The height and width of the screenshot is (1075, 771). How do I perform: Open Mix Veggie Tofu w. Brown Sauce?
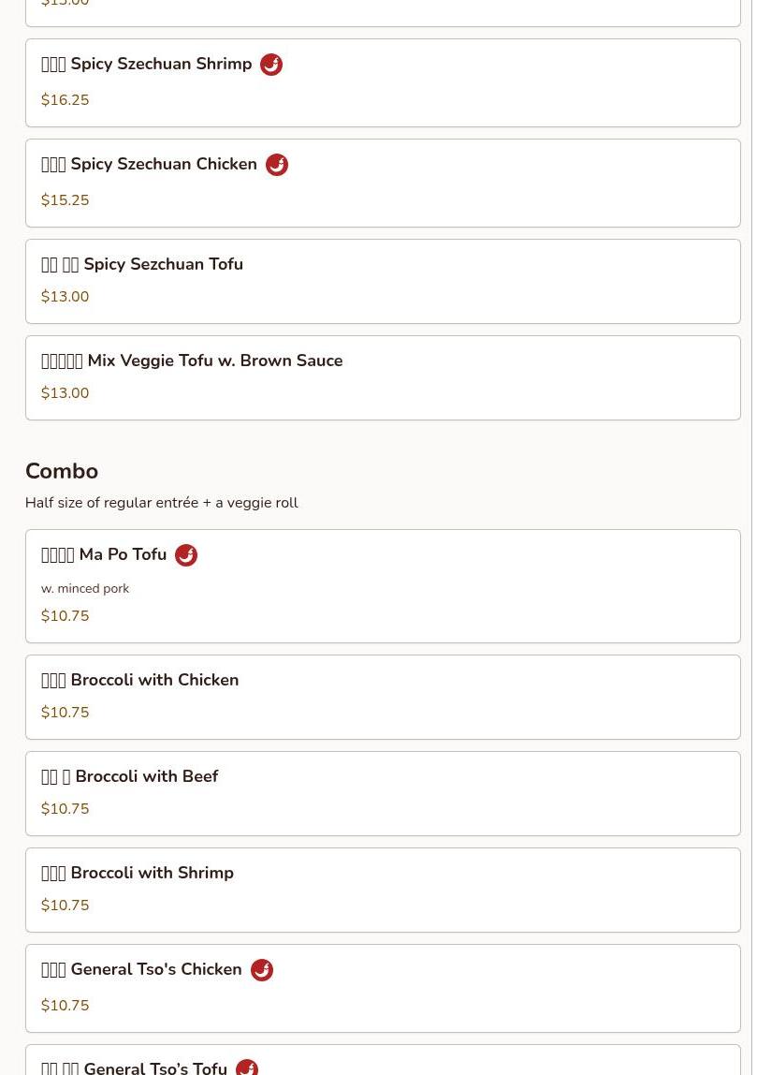click(x=382, y=377)
